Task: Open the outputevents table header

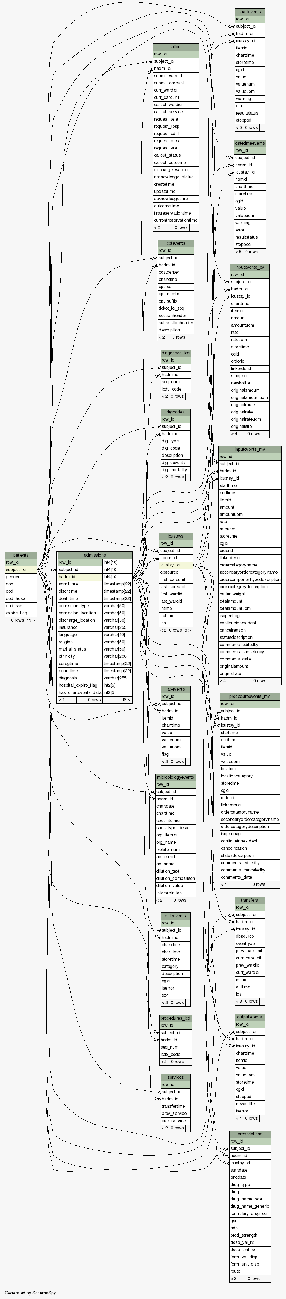Action: 249,1017
